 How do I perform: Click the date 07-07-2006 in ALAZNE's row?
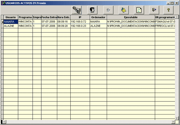[49, 26]
